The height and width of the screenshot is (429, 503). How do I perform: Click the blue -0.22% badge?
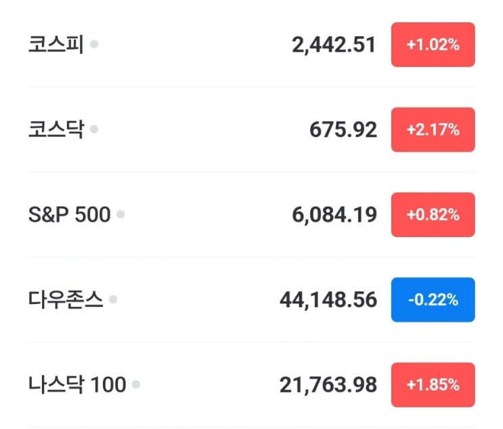(433, 300)
